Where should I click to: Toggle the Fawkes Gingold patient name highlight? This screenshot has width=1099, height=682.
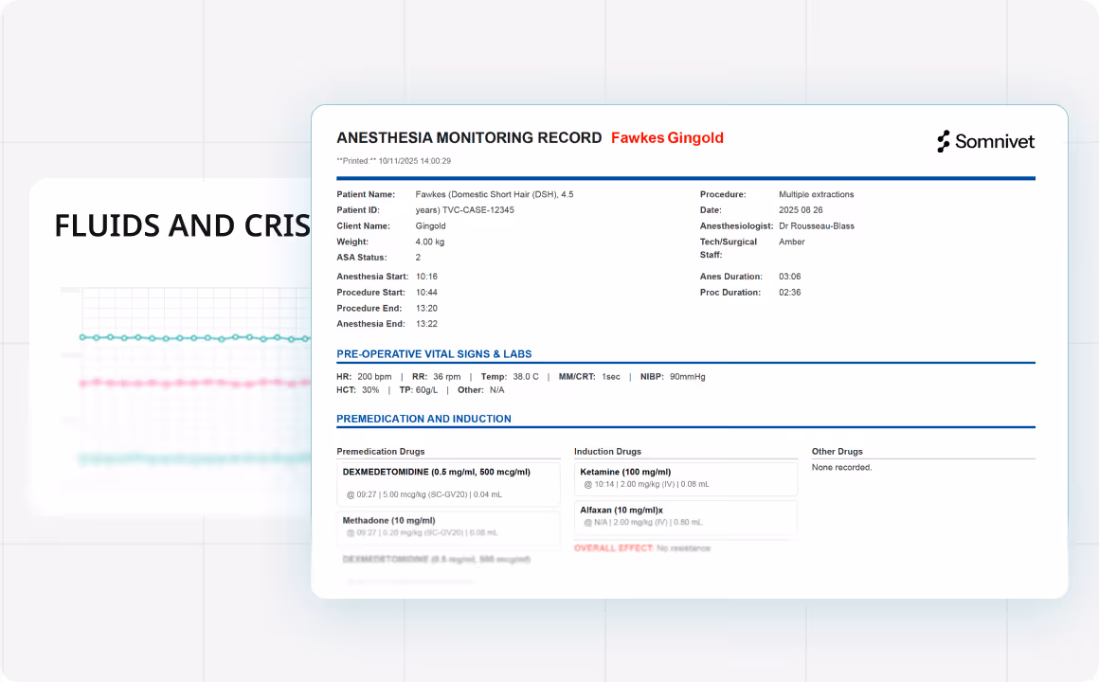[x=667, y=137]
